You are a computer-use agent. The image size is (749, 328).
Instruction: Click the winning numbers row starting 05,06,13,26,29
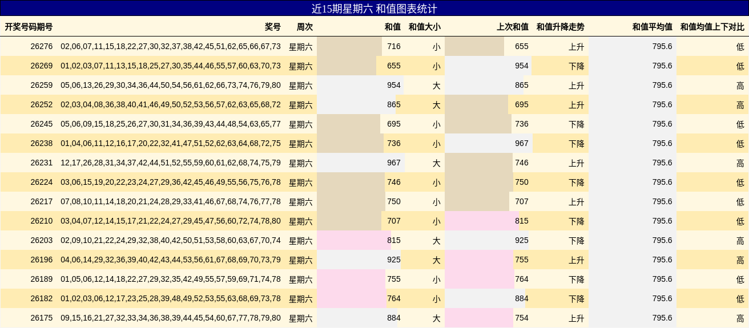[171, 86]
